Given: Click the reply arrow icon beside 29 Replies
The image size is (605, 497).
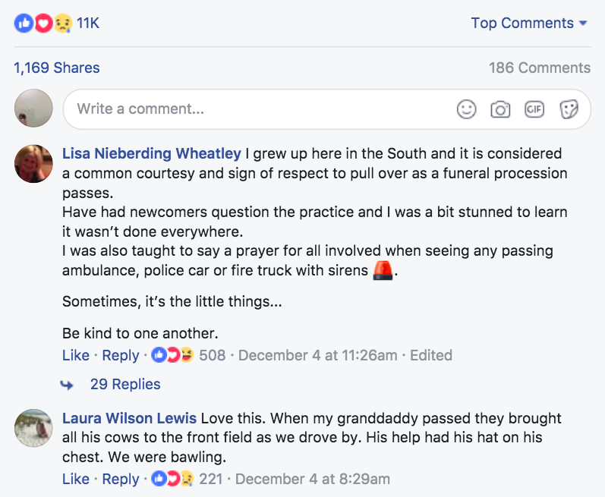Looking at the screenshot, I should (67, 385).
